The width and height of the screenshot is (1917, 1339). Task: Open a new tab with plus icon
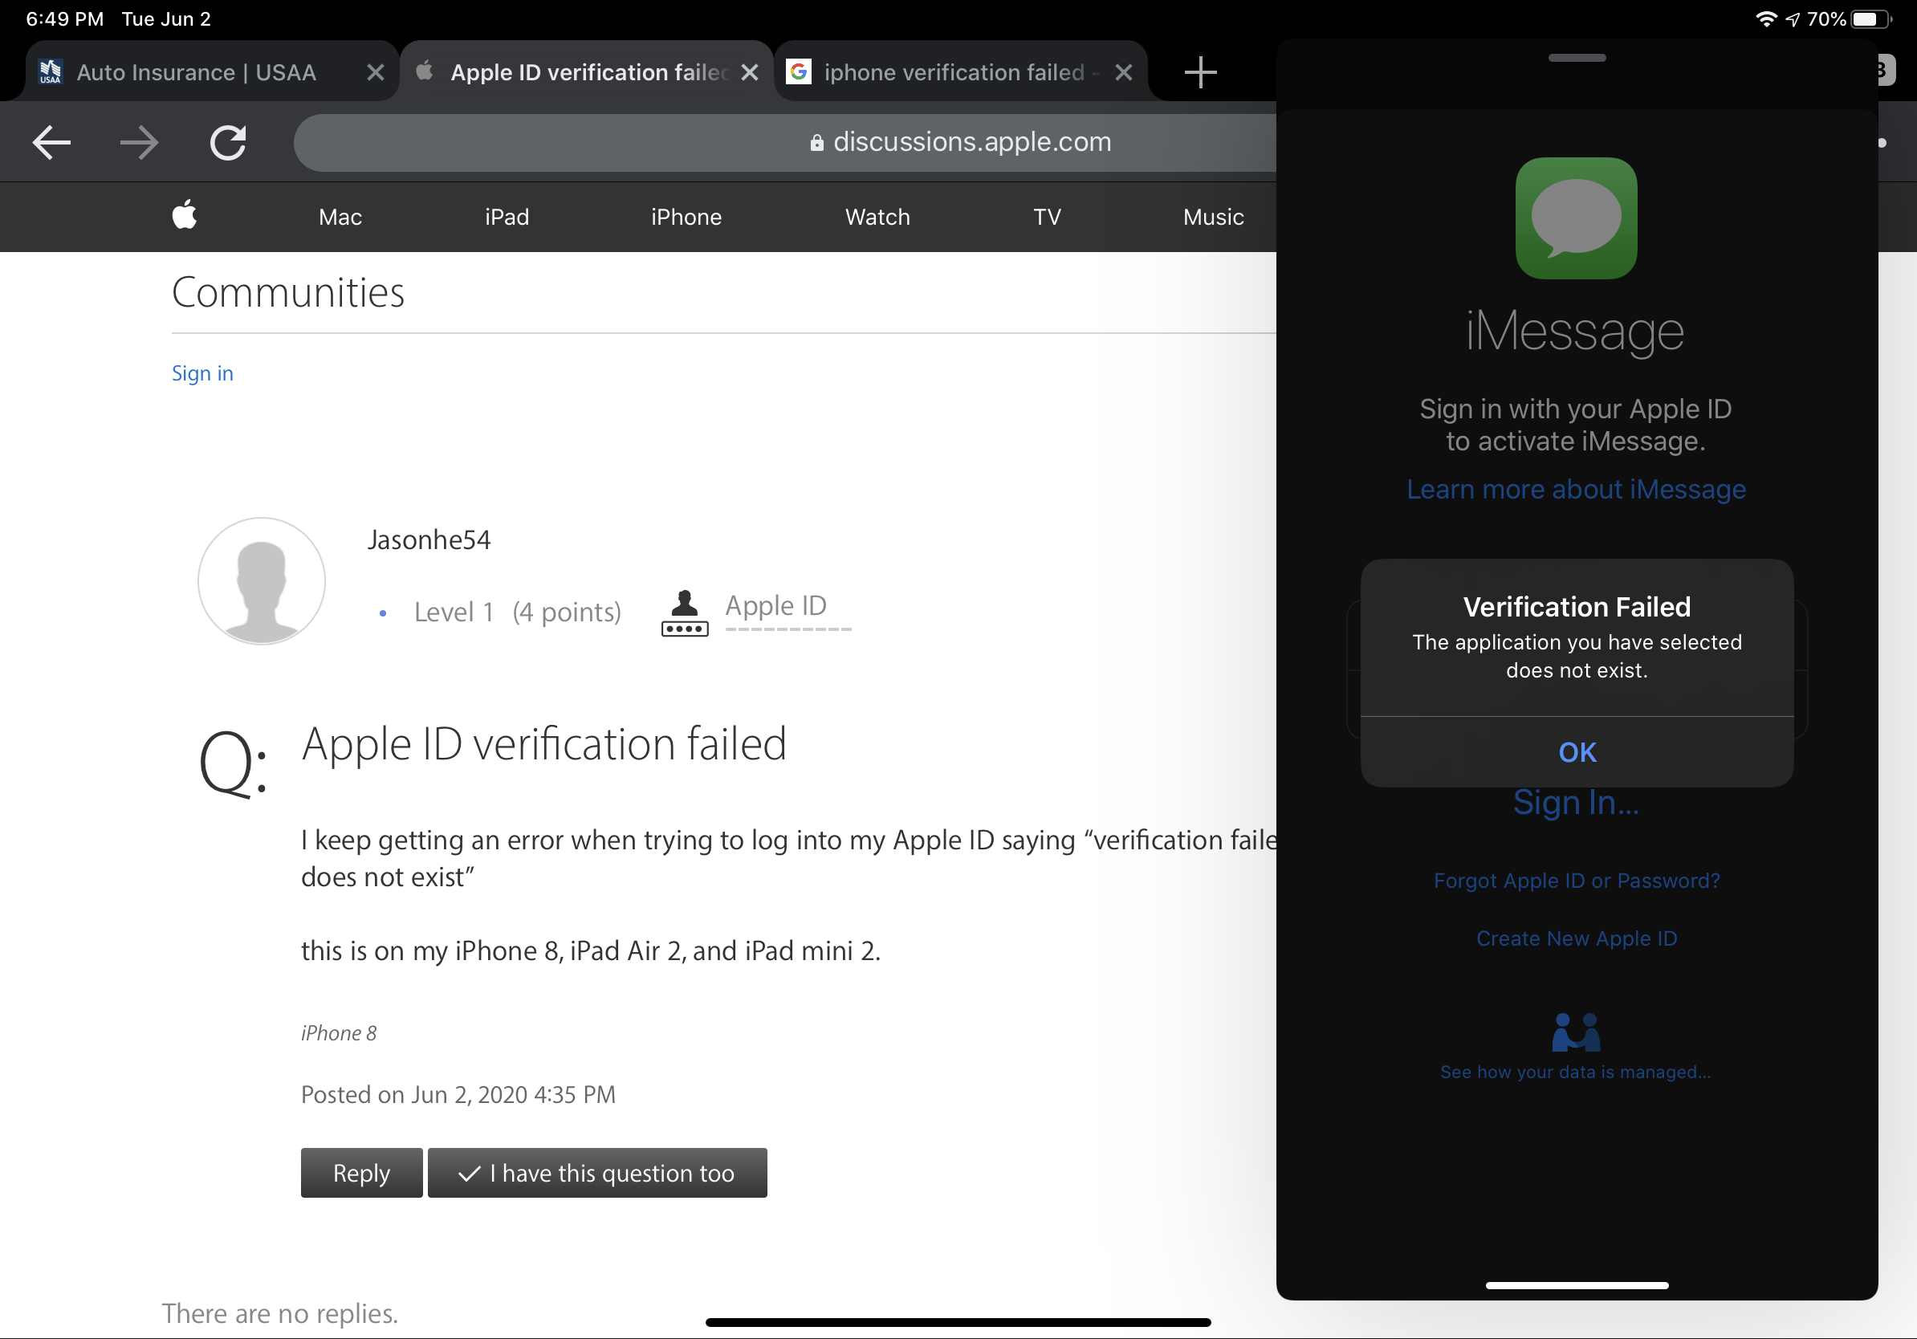(1200, 72)
